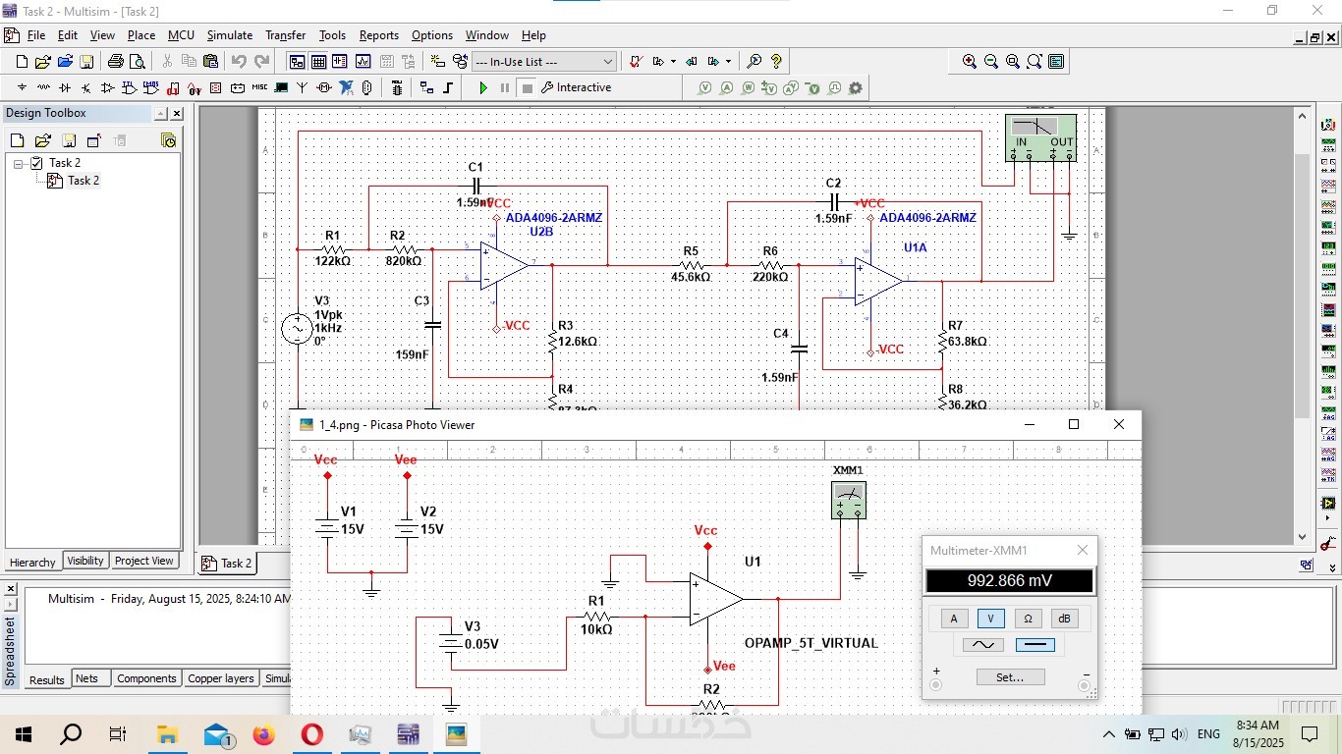
Task: Click the green Run simulation button
Action: (482, 88)
